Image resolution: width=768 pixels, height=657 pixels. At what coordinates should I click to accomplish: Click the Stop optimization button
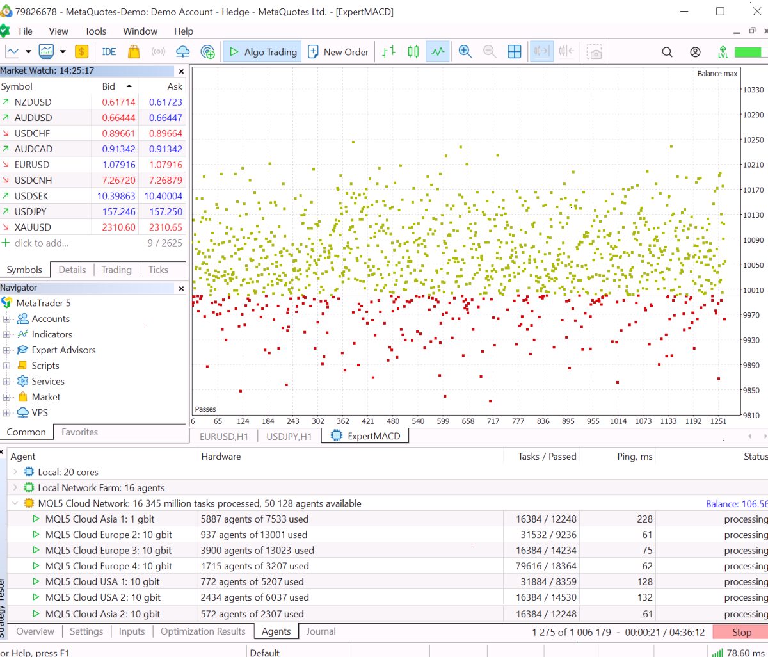coord(741,632)
